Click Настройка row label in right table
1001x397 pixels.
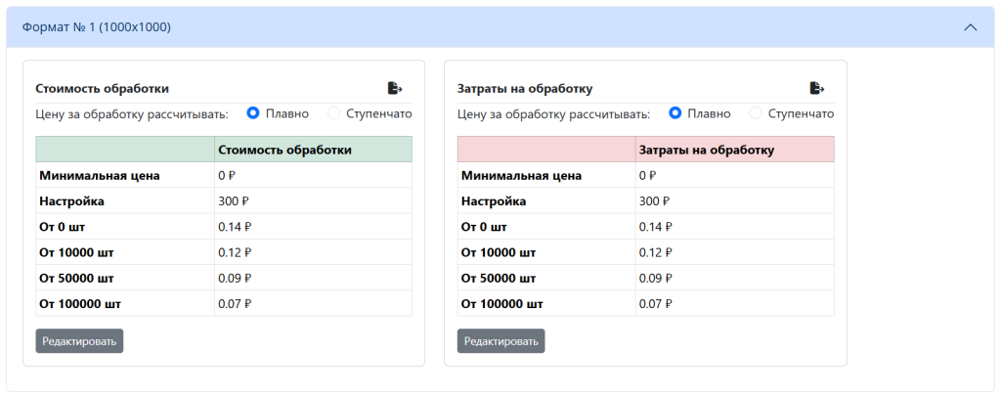pyautogui.click(x=494, y=201)
